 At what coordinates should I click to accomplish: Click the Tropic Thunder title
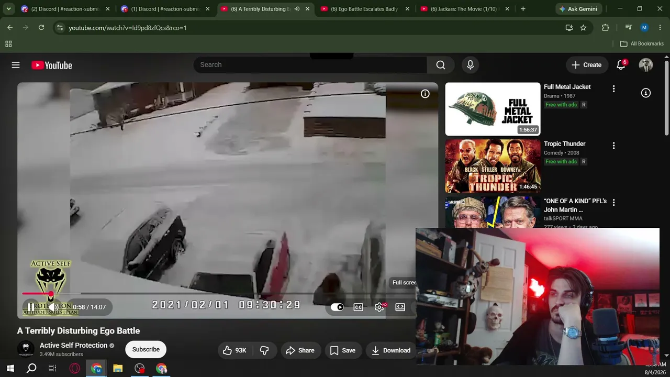click(564, 144)
